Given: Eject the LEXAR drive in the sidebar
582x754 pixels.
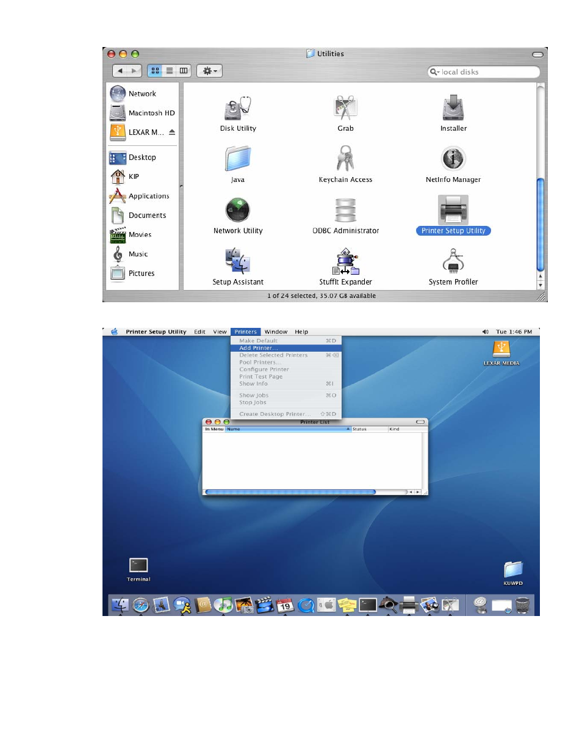Looking at the screenshot, I should point(172,132).
